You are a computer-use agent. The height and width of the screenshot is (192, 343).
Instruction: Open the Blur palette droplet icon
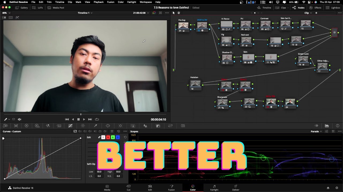coord(145,126)
